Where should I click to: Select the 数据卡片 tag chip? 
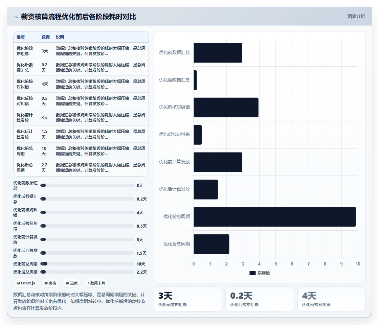click(x=96, y=283)
